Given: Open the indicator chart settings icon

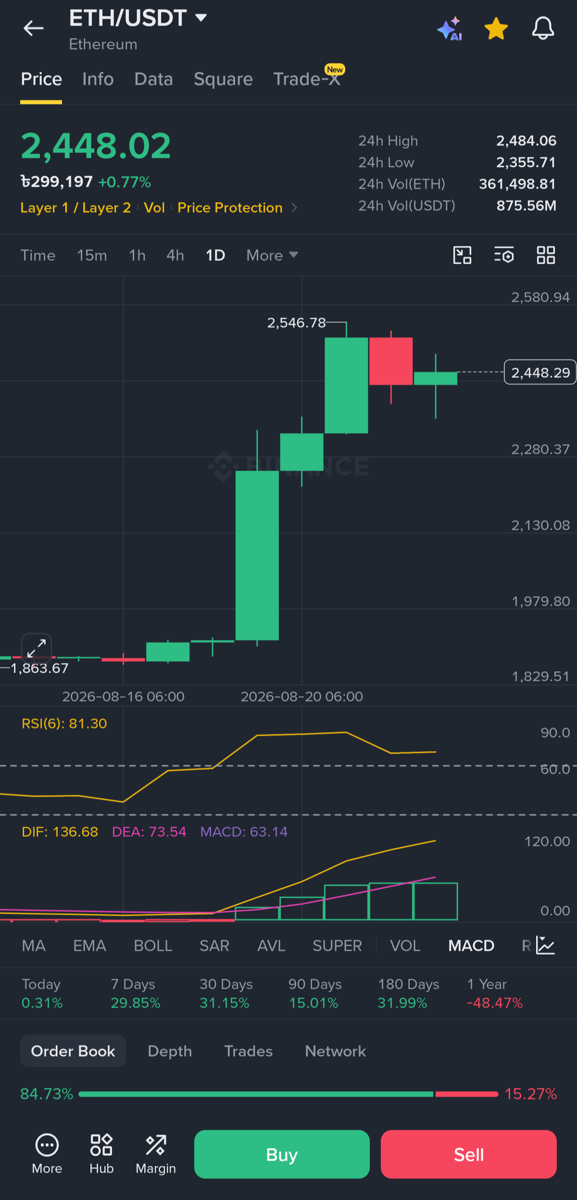Looking at the screenshot, I should [546, 945].
